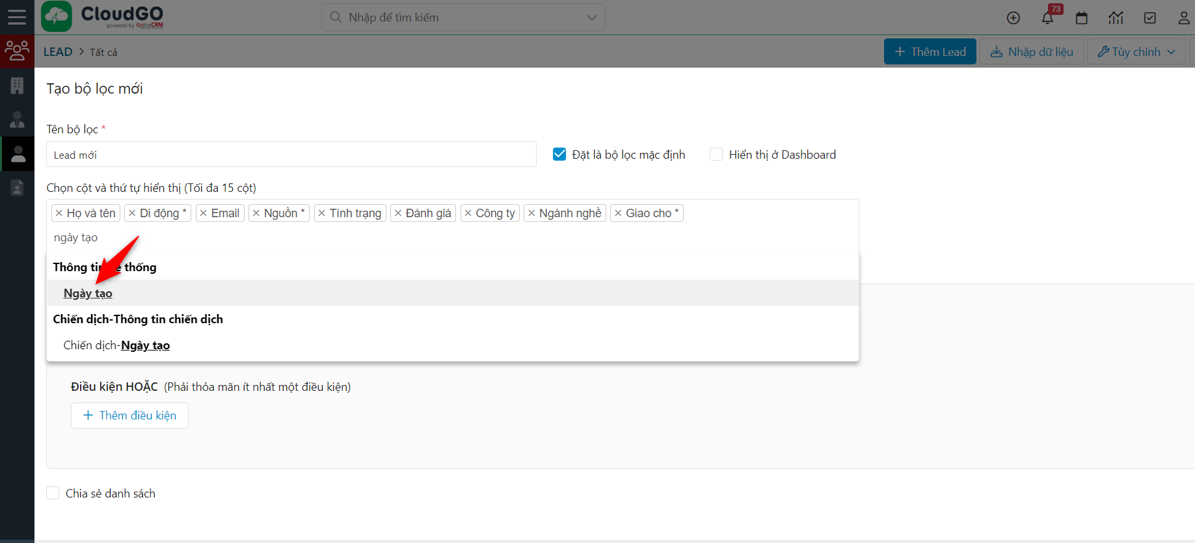Remove the 'Tình trạng' column tag
The width and height of the screenshot is (1195, 543).
[322, 213]
